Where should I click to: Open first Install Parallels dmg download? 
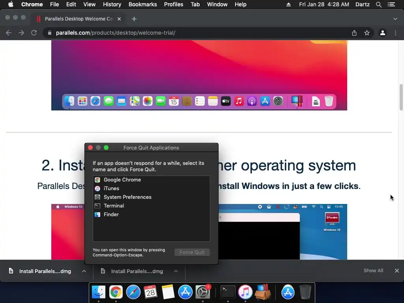(45, 271)
